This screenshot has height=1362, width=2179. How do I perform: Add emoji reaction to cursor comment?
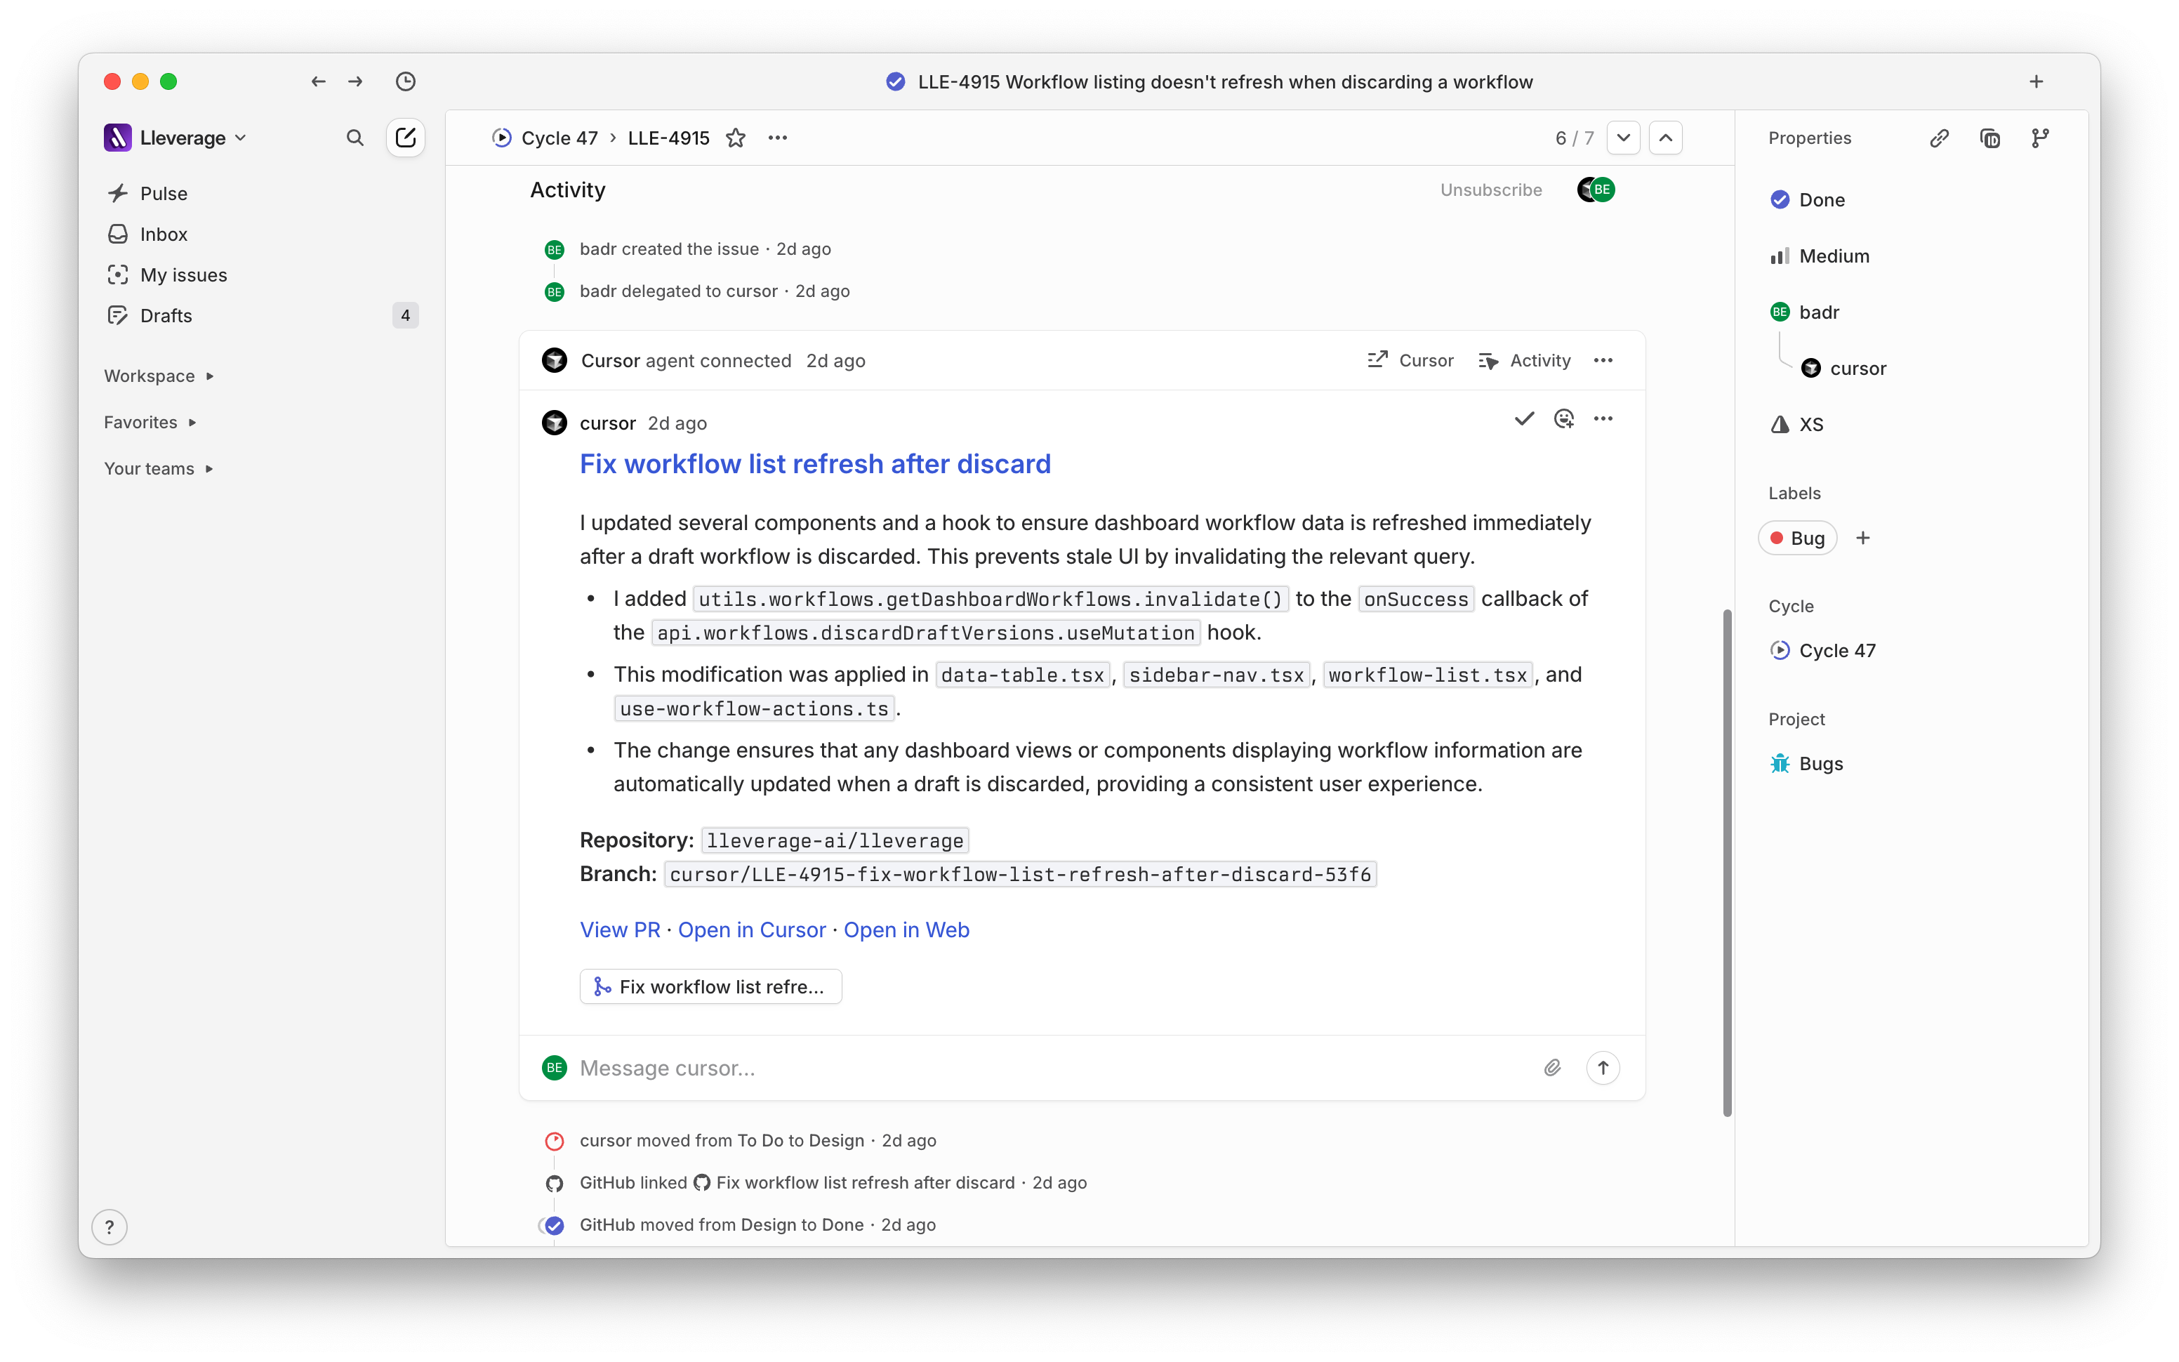(x=1564, y=419)
